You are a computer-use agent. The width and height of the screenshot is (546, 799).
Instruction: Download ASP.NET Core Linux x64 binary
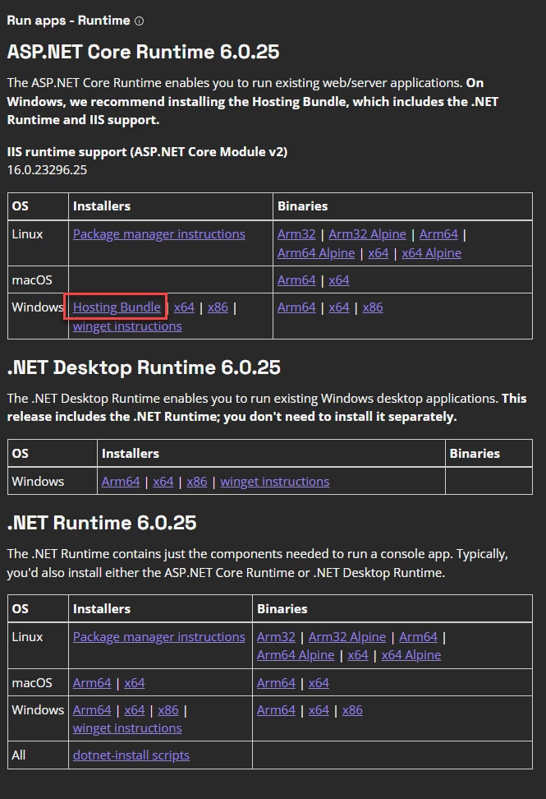coord(378,252)
